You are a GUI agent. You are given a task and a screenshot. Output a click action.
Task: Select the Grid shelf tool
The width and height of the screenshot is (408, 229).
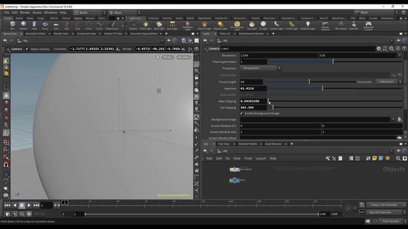56,25
